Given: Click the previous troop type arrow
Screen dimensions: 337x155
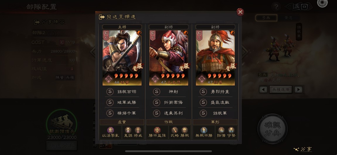Looking at the screenshot, I should [x=263, y=90].
